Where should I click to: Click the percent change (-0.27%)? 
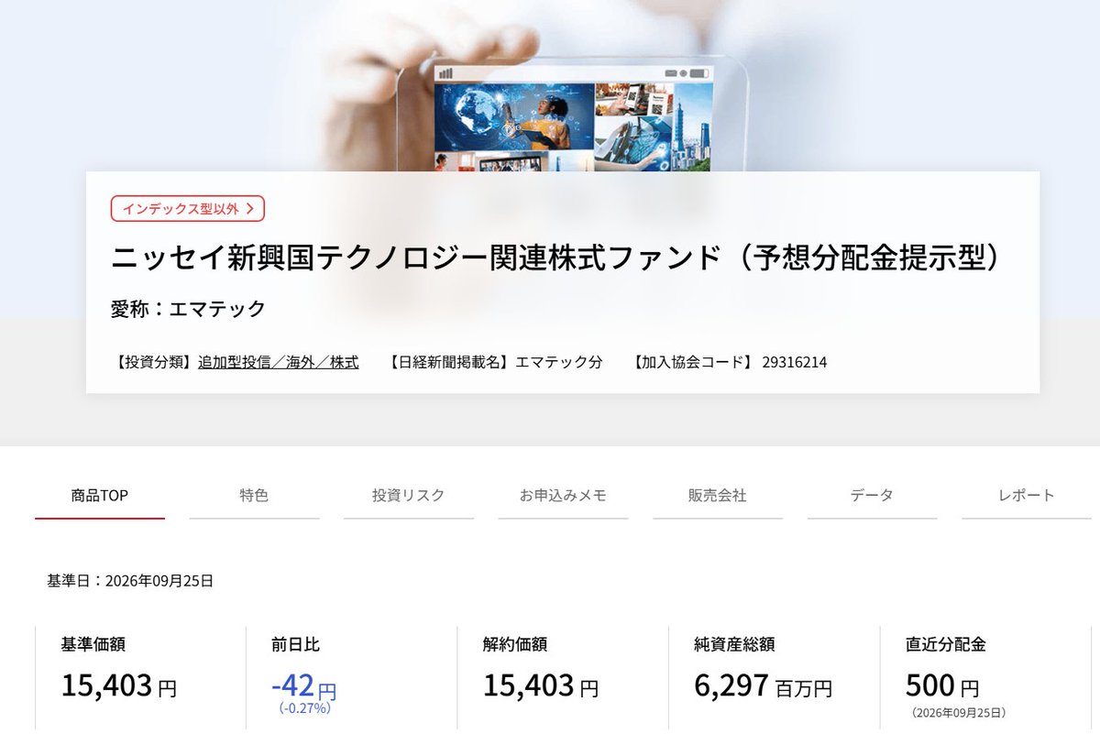point(305,707)
